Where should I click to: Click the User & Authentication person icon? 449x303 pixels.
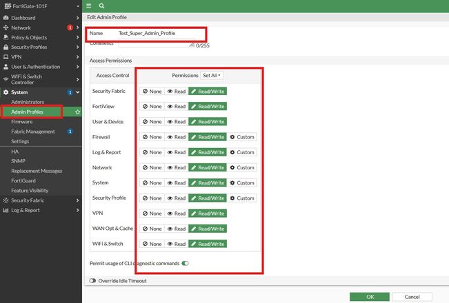coord(6,67)
